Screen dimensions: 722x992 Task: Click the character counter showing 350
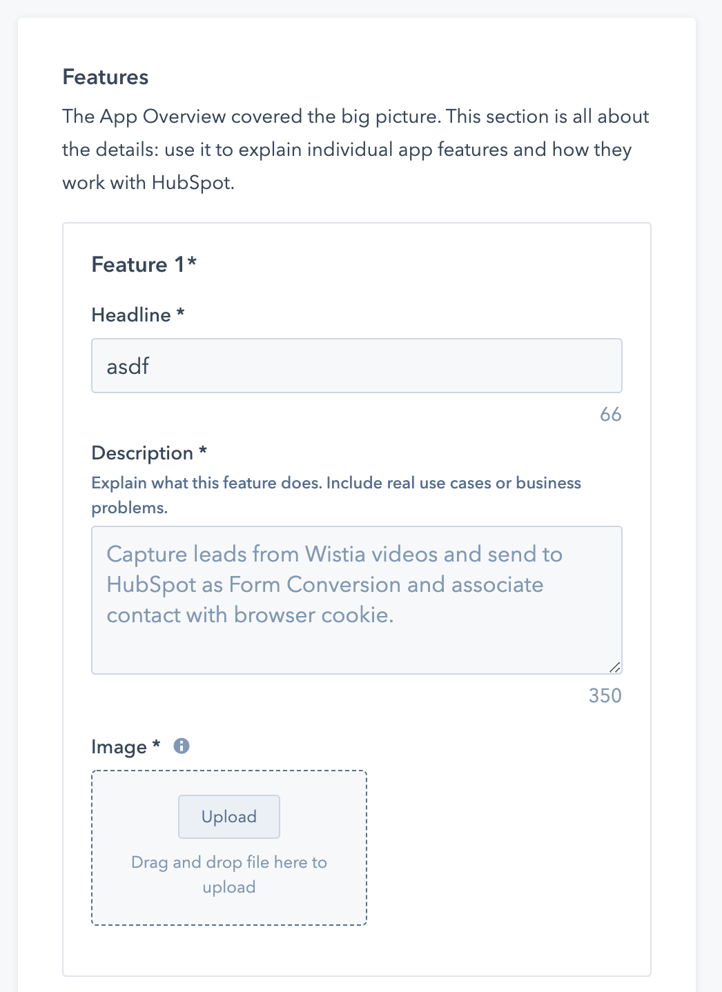point(605,696)
